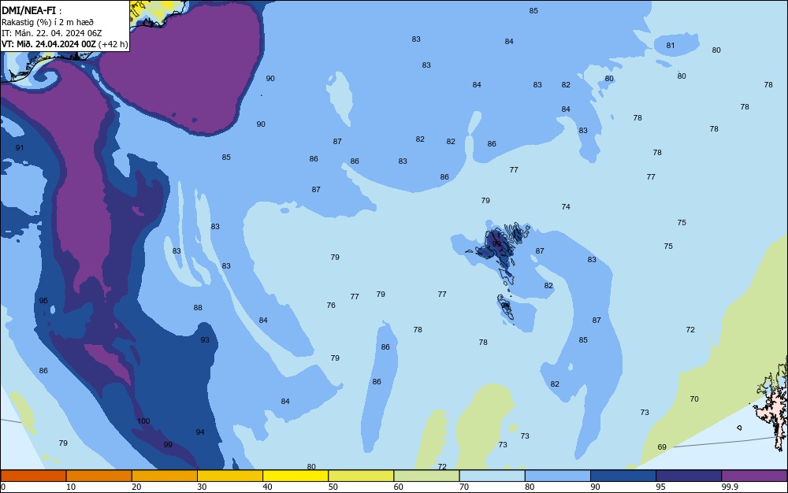Click the 50–60 pale yellow legend swatch
Viewport: 788px width, 493px height.
[x=361, y=476]
